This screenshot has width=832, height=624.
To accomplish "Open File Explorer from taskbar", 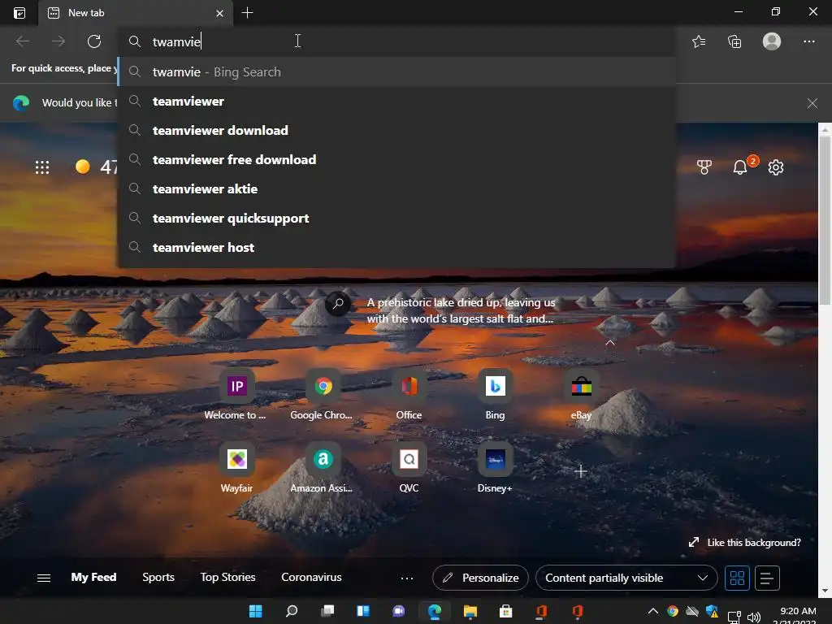I will 470,611.
